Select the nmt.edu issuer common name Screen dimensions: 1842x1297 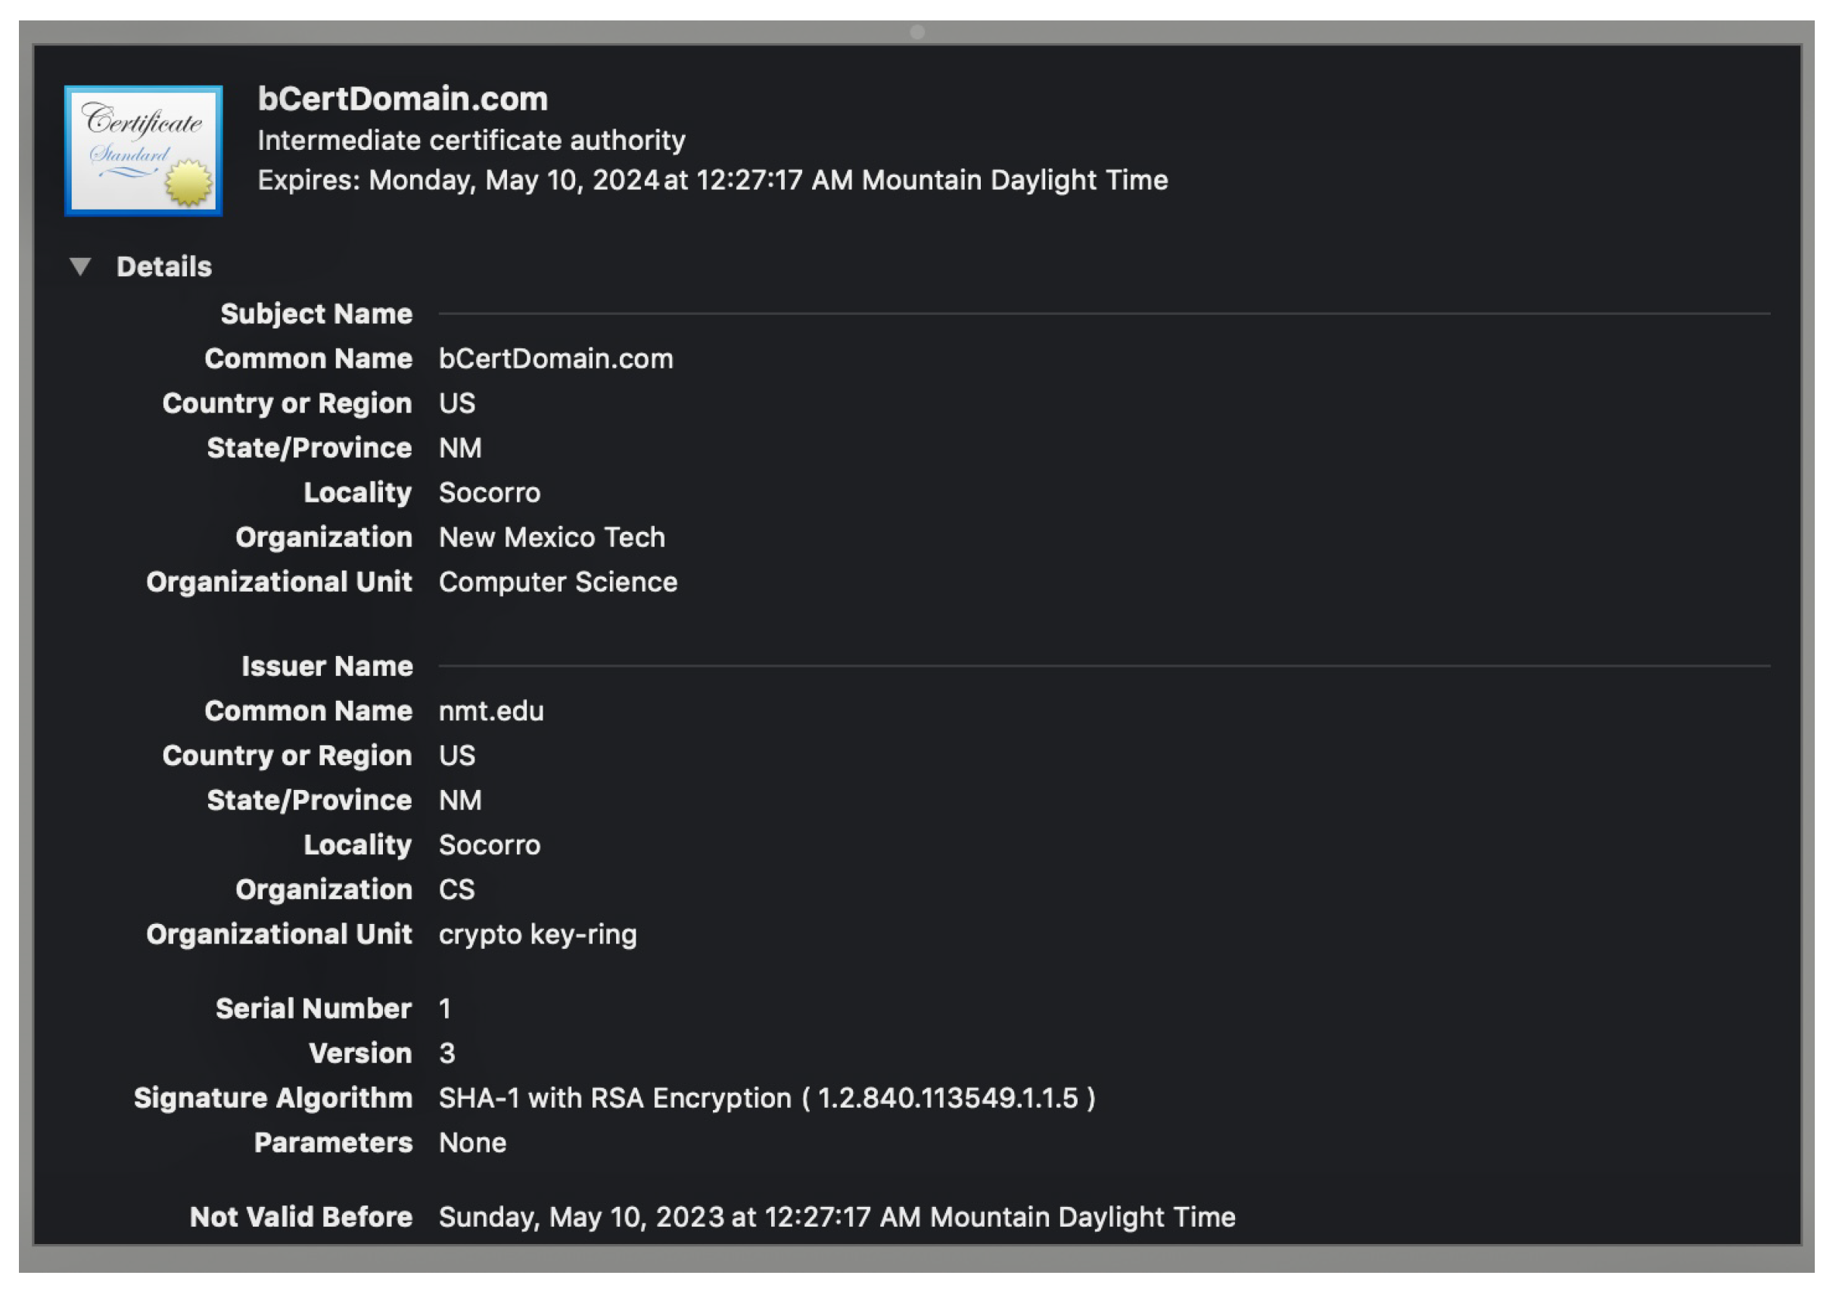click(x=491, y=712)
